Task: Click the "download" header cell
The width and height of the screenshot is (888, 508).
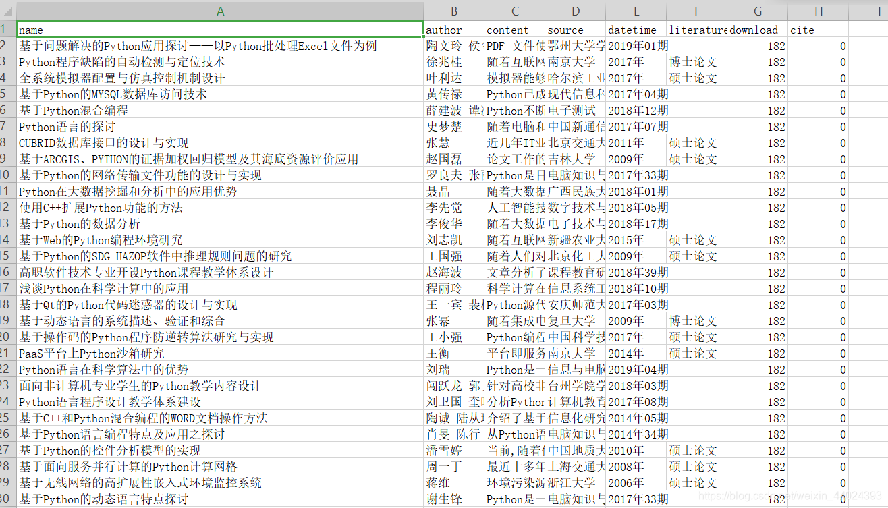Action: [758, 30]
